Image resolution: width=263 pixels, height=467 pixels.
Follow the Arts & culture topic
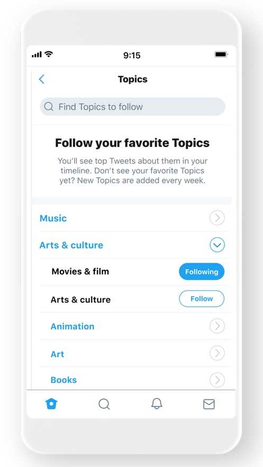202,299
